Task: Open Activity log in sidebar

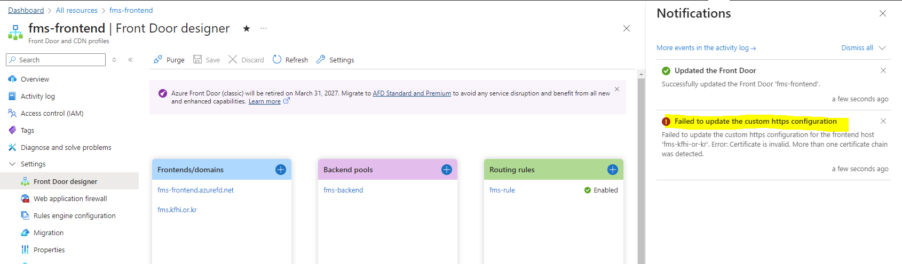Action: coord(38,96)
